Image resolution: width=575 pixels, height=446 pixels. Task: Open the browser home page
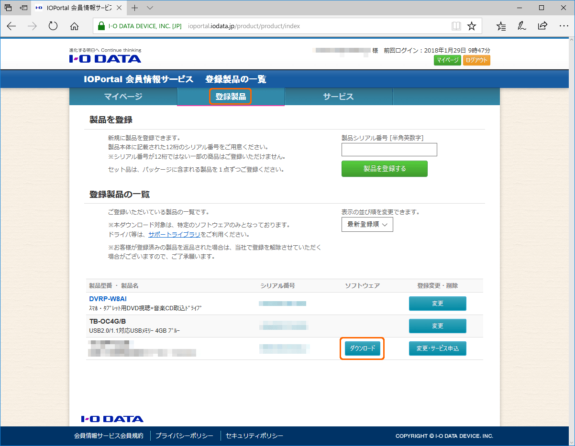click(74, 26)
